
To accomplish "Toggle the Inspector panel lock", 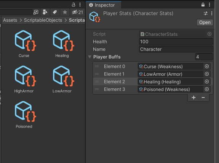I will pyautogui.click(x=203, y=5).
